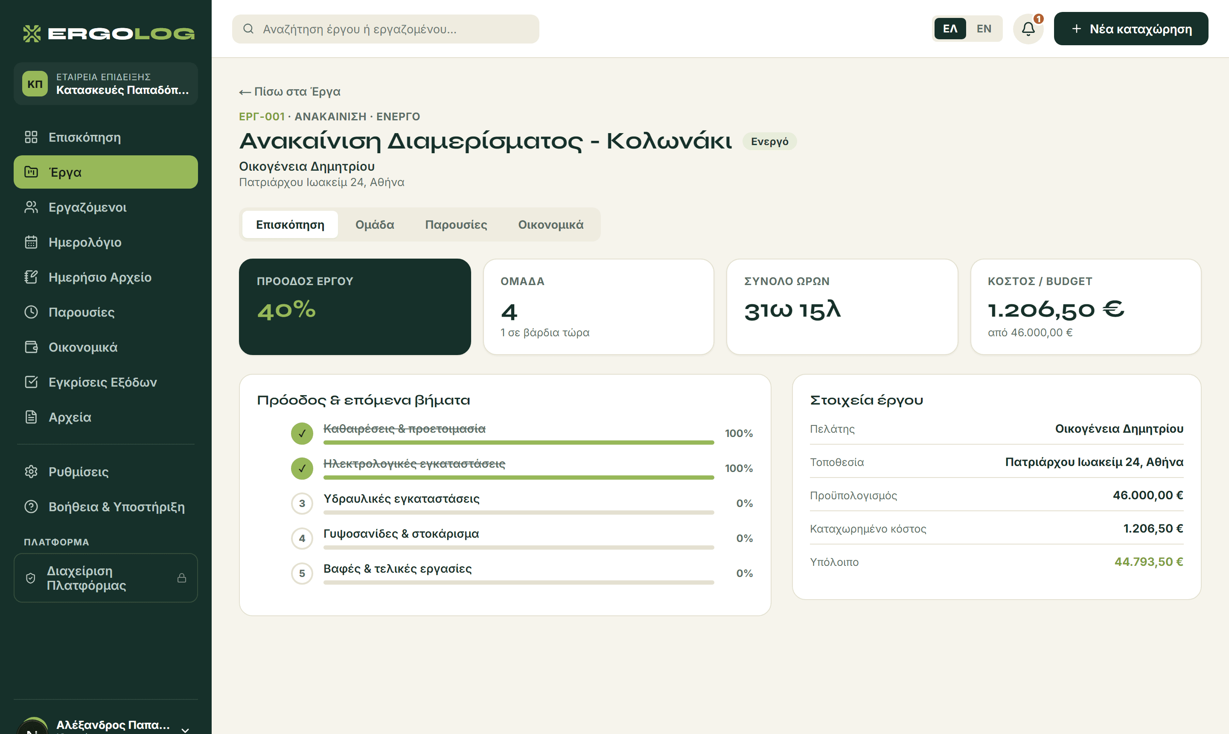
Task: Switch to the Παρουσίες project tab
Action: (x=456, y=224)
